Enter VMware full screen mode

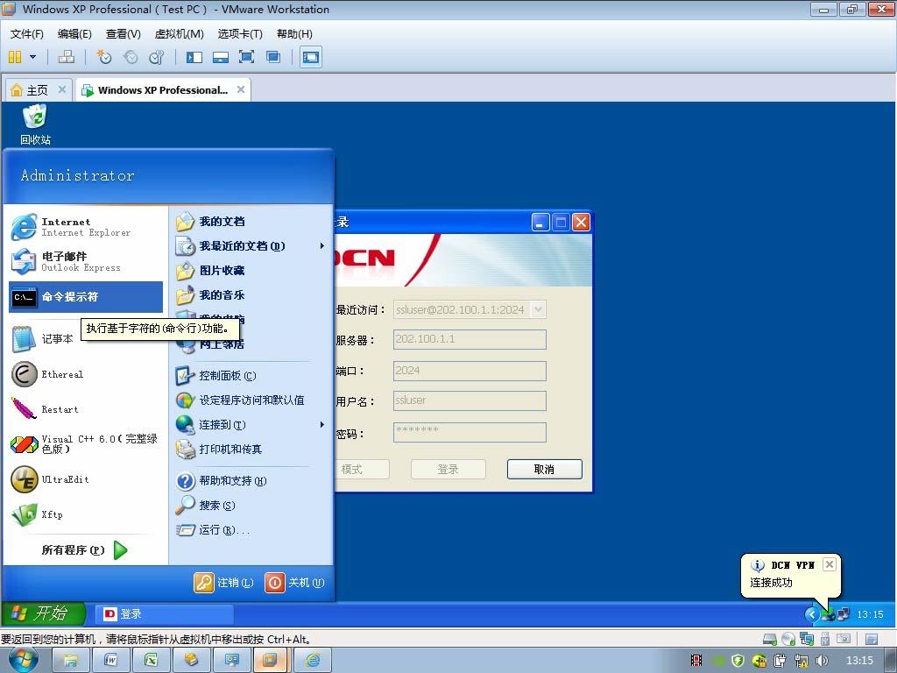coord(246,57)
